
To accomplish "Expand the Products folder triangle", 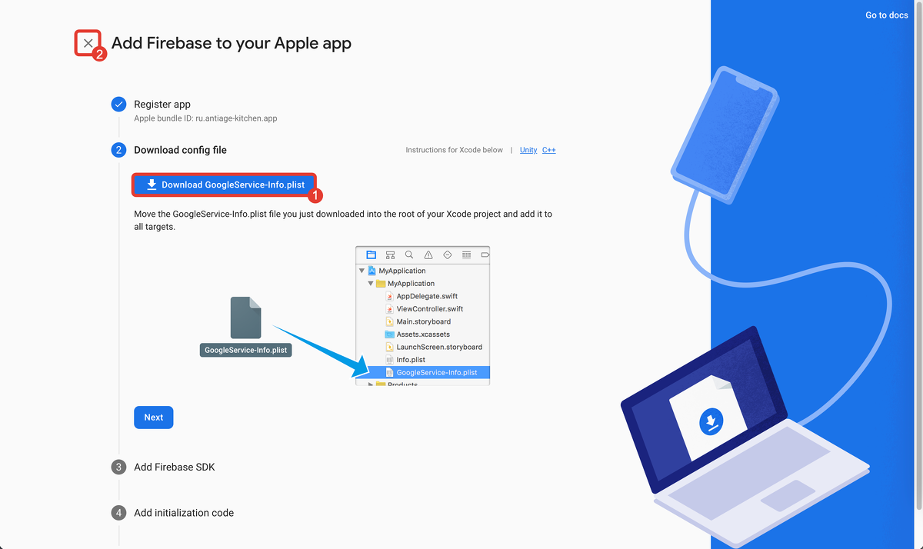I will click(x=371, y=384).
